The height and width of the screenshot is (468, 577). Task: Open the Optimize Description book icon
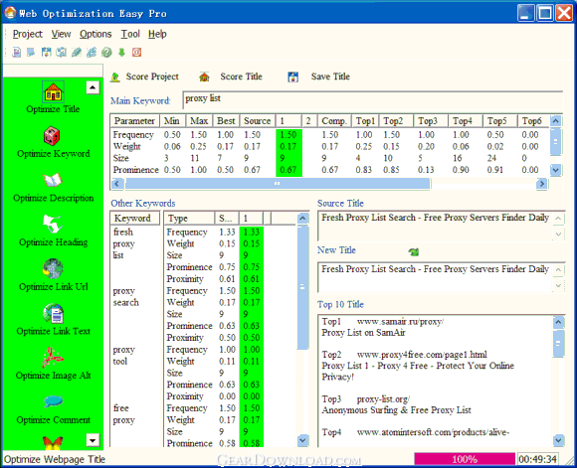tap(53, 181)
